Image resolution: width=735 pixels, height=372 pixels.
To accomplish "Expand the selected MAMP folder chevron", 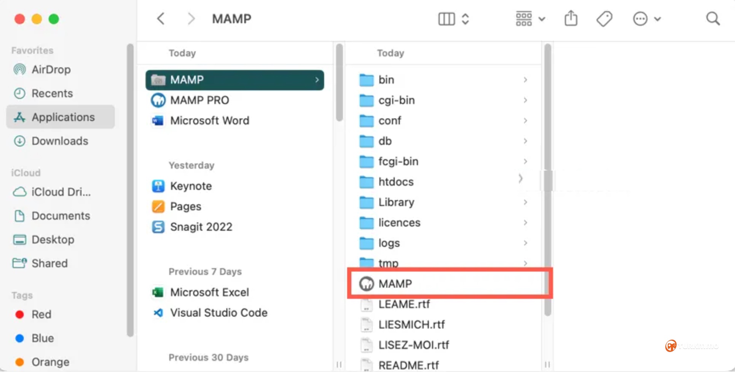I will [x=317, y=80].
